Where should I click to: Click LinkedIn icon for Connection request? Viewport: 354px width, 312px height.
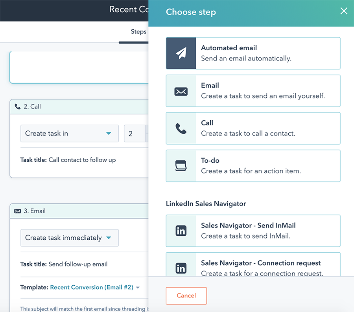181,268
